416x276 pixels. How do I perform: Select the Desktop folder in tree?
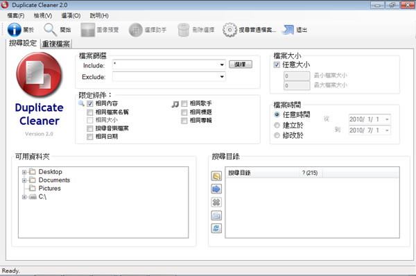51,172
